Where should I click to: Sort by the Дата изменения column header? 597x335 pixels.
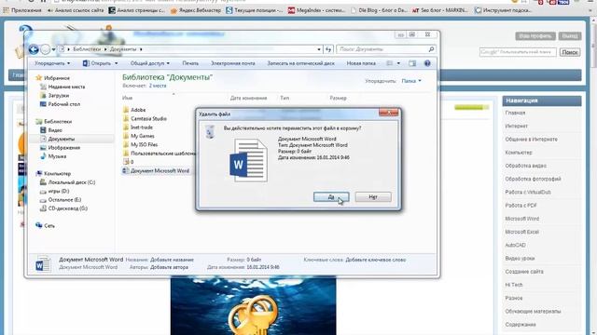point(248,98)
